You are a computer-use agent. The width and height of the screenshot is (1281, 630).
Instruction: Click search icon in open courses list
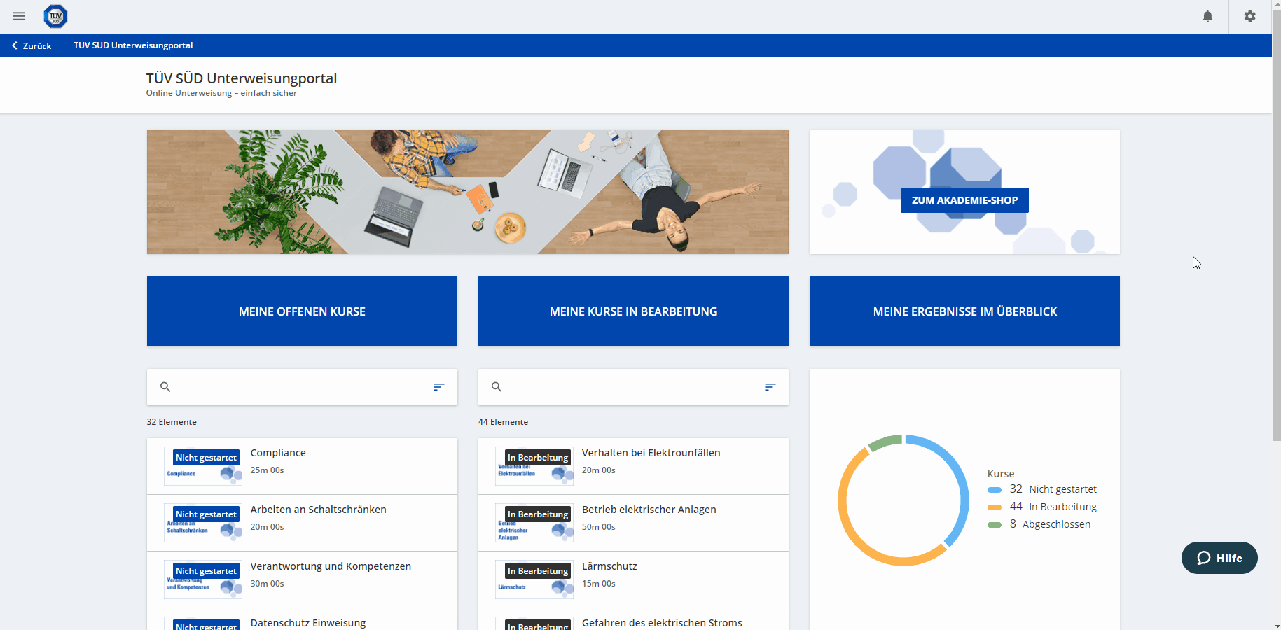click(165, 387)
